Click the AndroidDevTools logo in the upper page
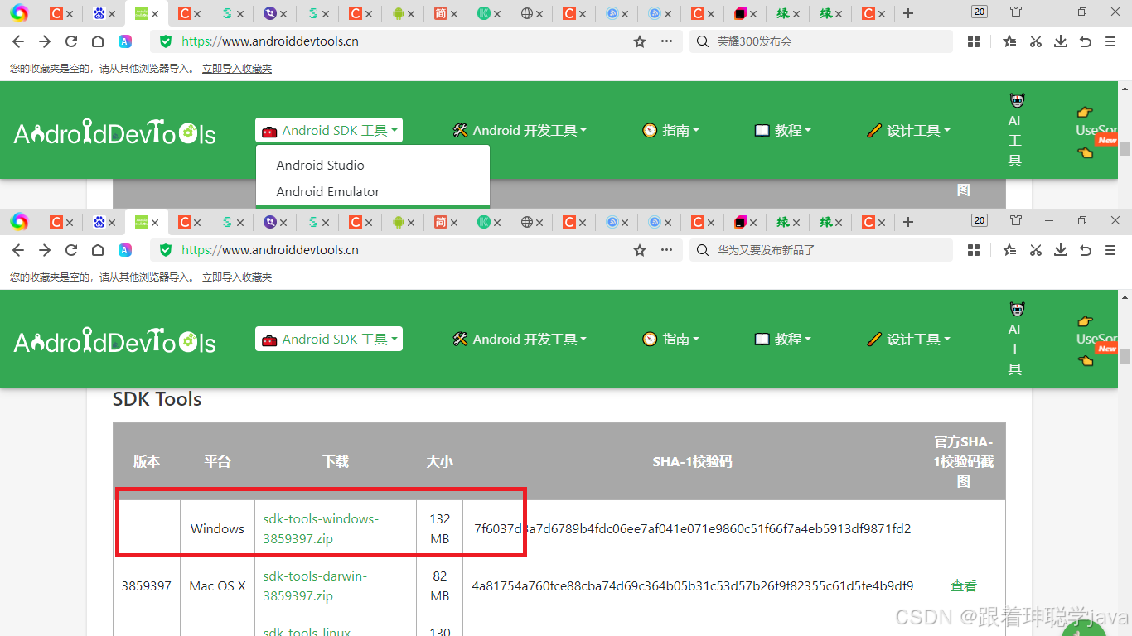The image size is (1132, 636). pos(115,132)
